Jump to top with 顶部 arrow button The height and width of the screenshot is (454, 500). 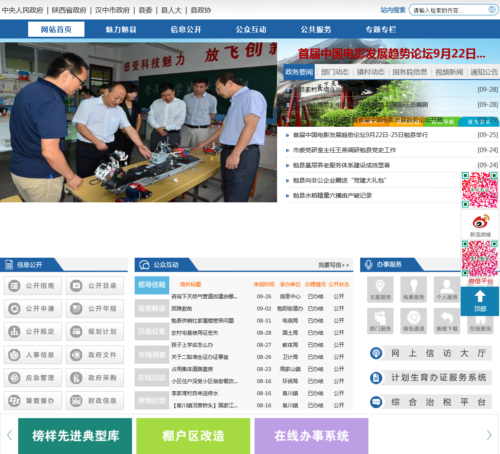[x=480, y=301]
